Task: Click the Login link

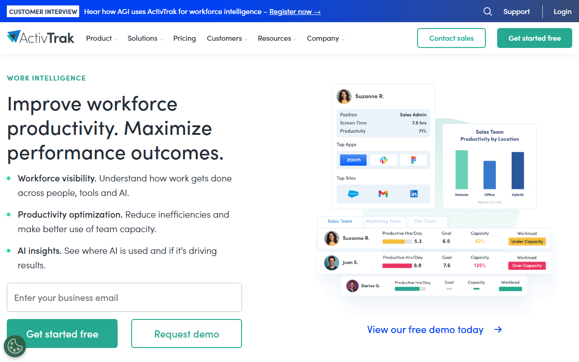Action: pyautogui.click(x=563, y=12)
